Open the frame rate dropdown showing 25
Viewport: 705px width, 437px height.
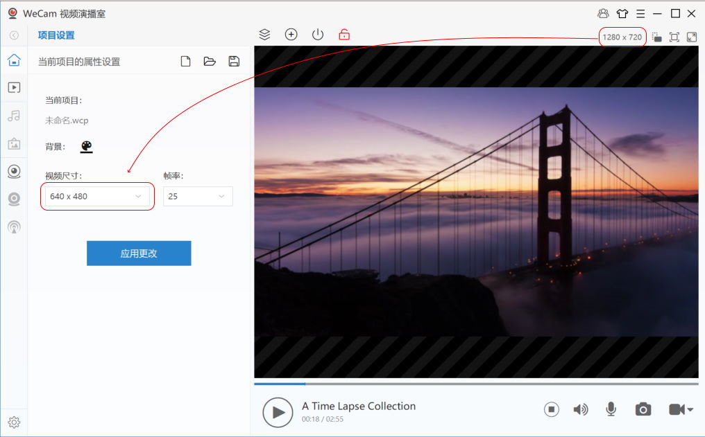click(x=198, y=197)
